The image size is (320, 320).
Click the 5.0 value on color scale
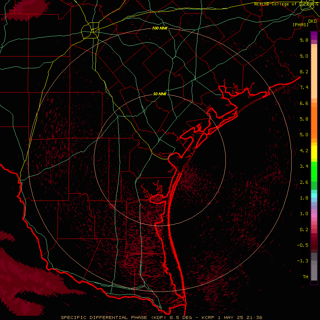[304, 135]
